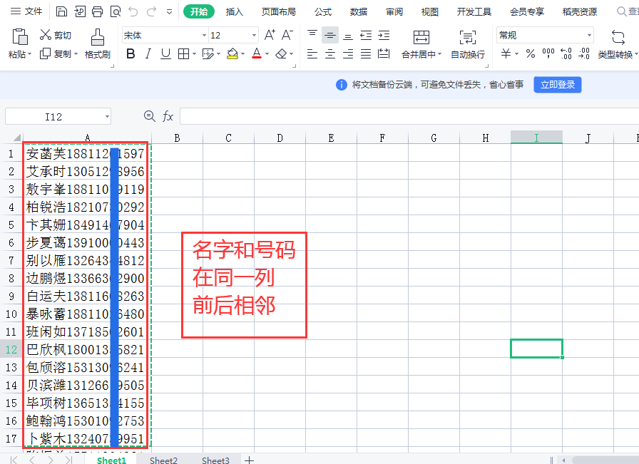Switch to 插入 ribbon tab
Viewport: 639px width, 464px height.
coord(235,12)
